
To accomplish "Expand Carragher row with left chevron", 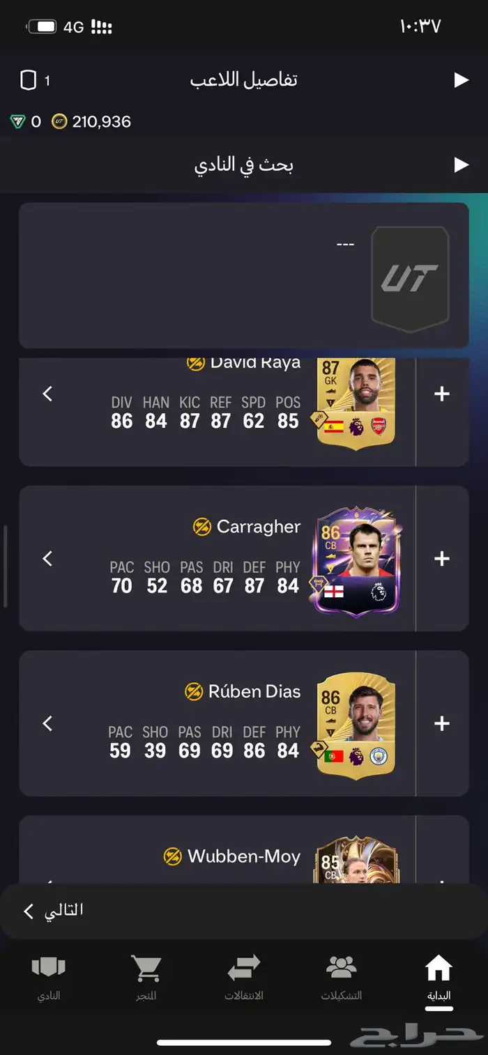I will (47, 559).
